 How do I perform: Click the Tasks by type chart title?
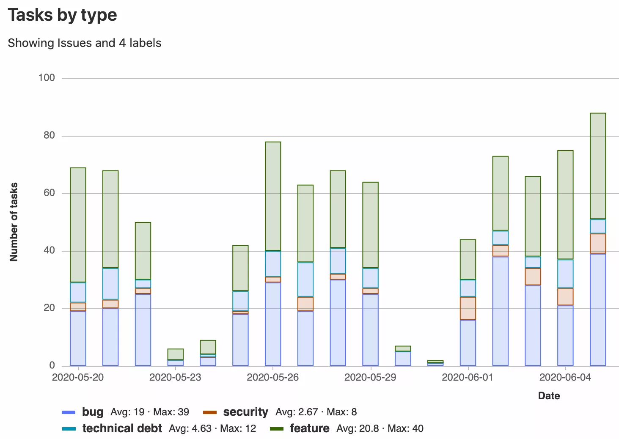63,15
